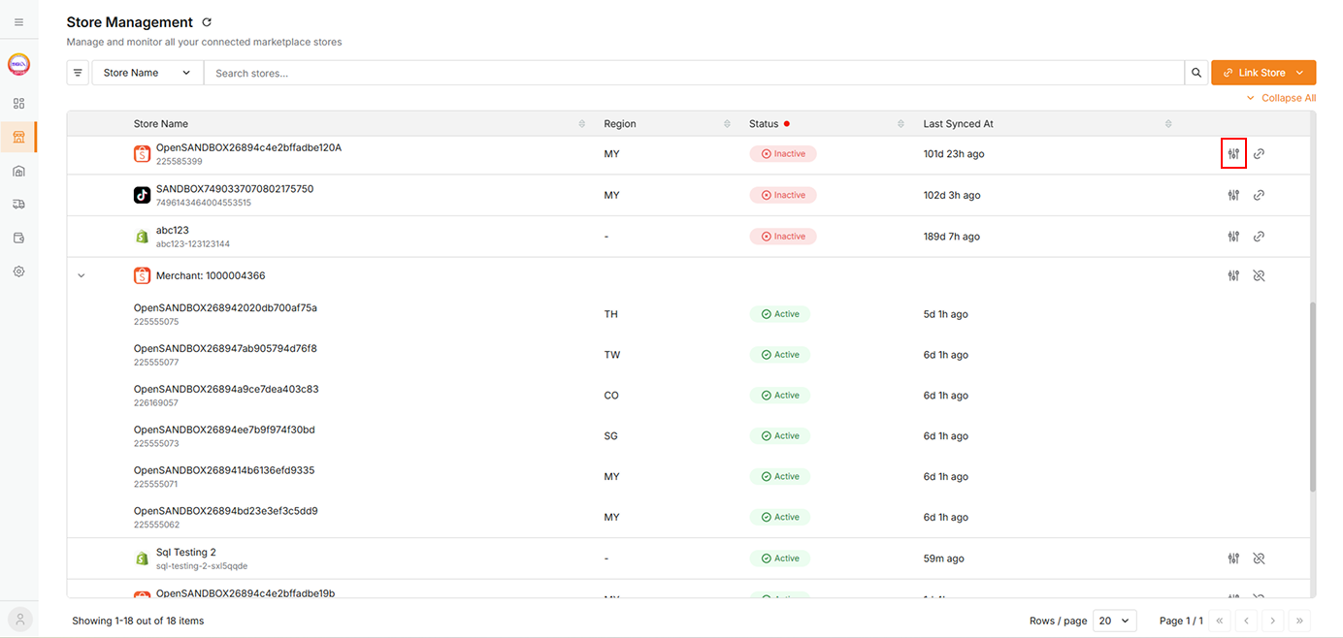Click the table's vertical scrollbar
This screenshot has height=638, width=1343.
[x=1313, y=398]
